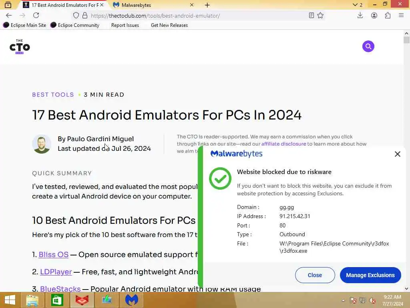Click the author avatar photo
Screen dimensions: 410x308
coord(41,144)
